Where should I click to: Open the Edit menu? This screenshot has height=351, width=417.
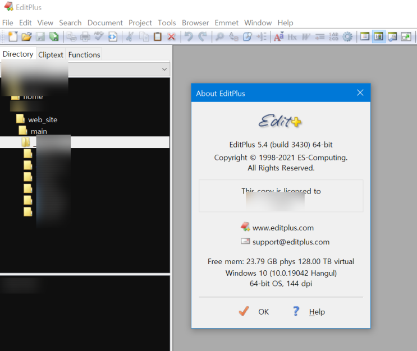[25, 23]
